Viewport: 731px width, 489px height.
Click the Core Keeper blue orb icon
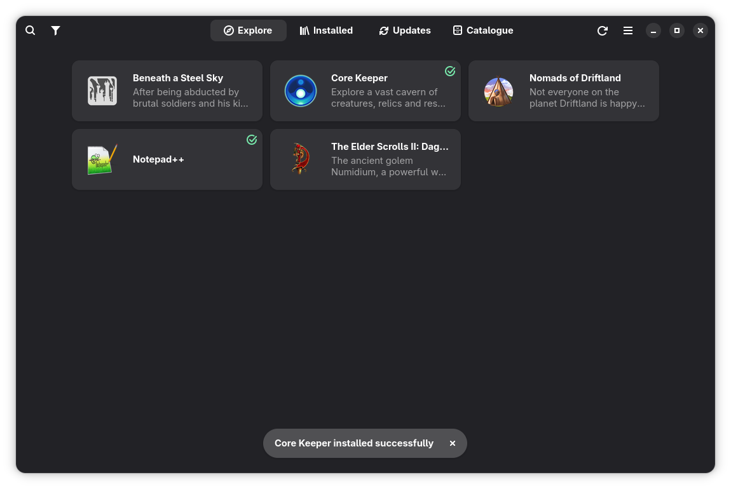click(301, 90)
